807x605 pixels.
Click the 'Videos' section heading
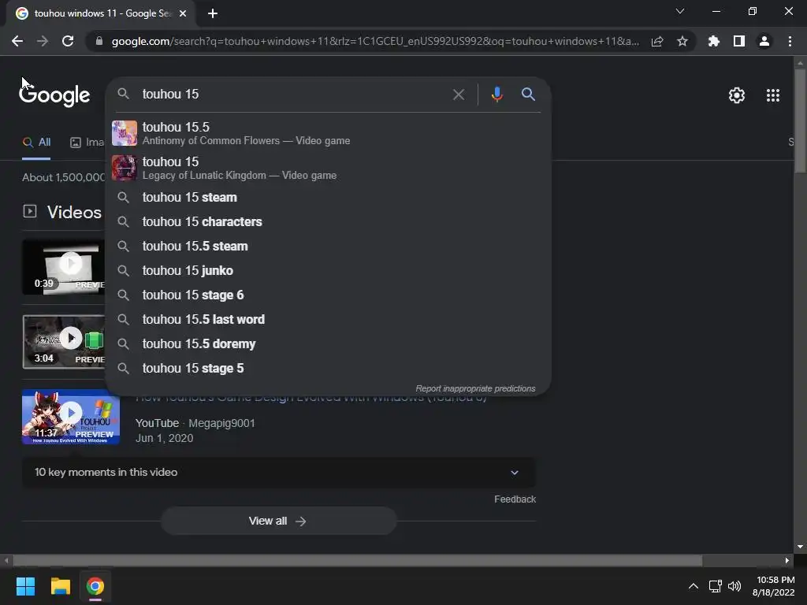pyautogui.click(x=74, y=212)
